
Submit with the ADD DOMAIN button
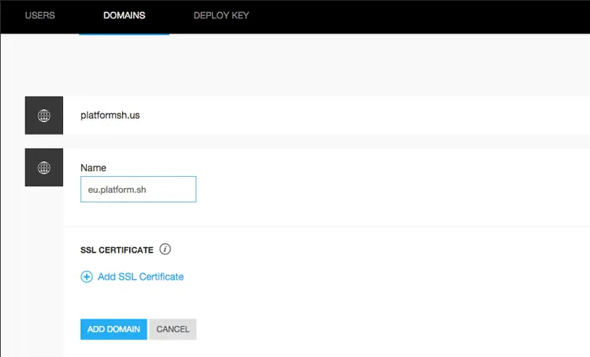(114, 329)
